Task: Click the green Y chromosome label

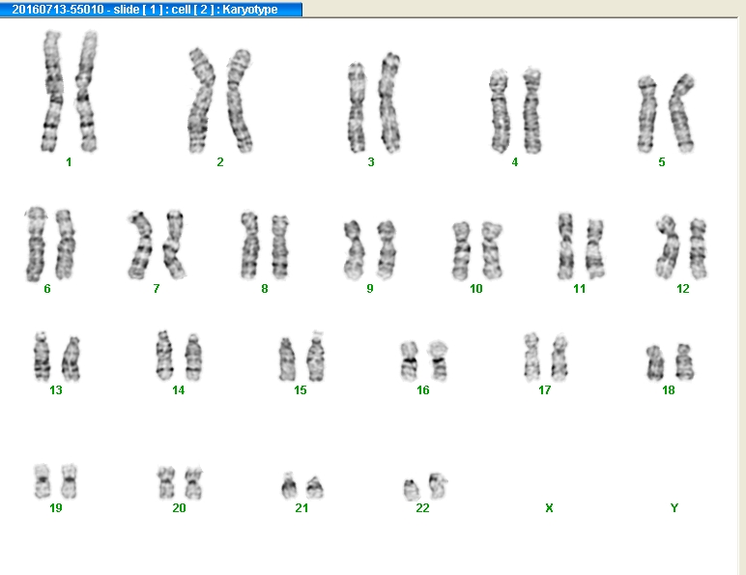Action: click(x=674, y=508)
